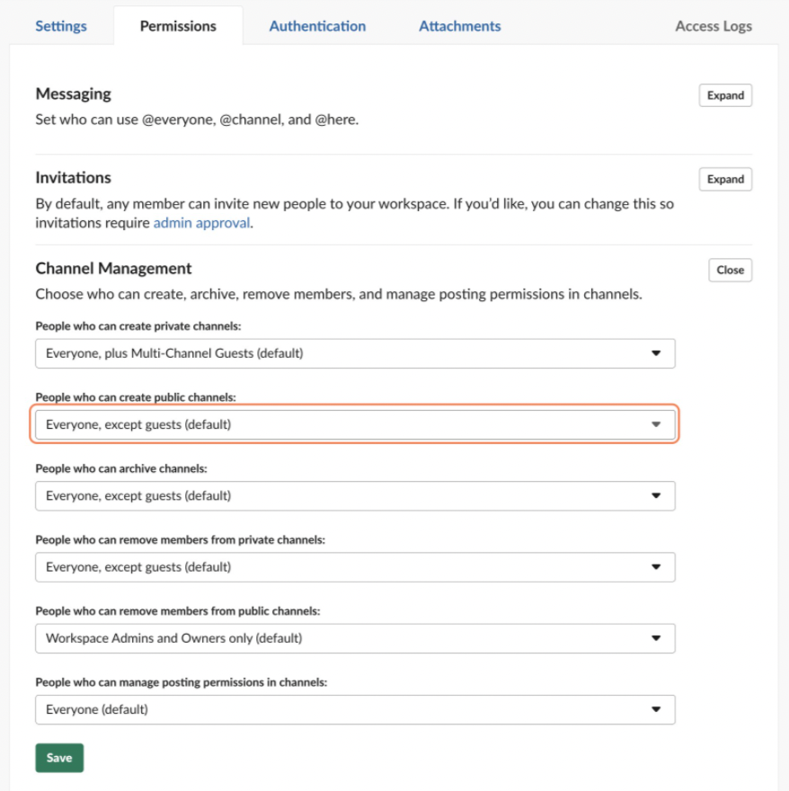Follow the admin approval link

pyautogui.click(x=201, y=223)
